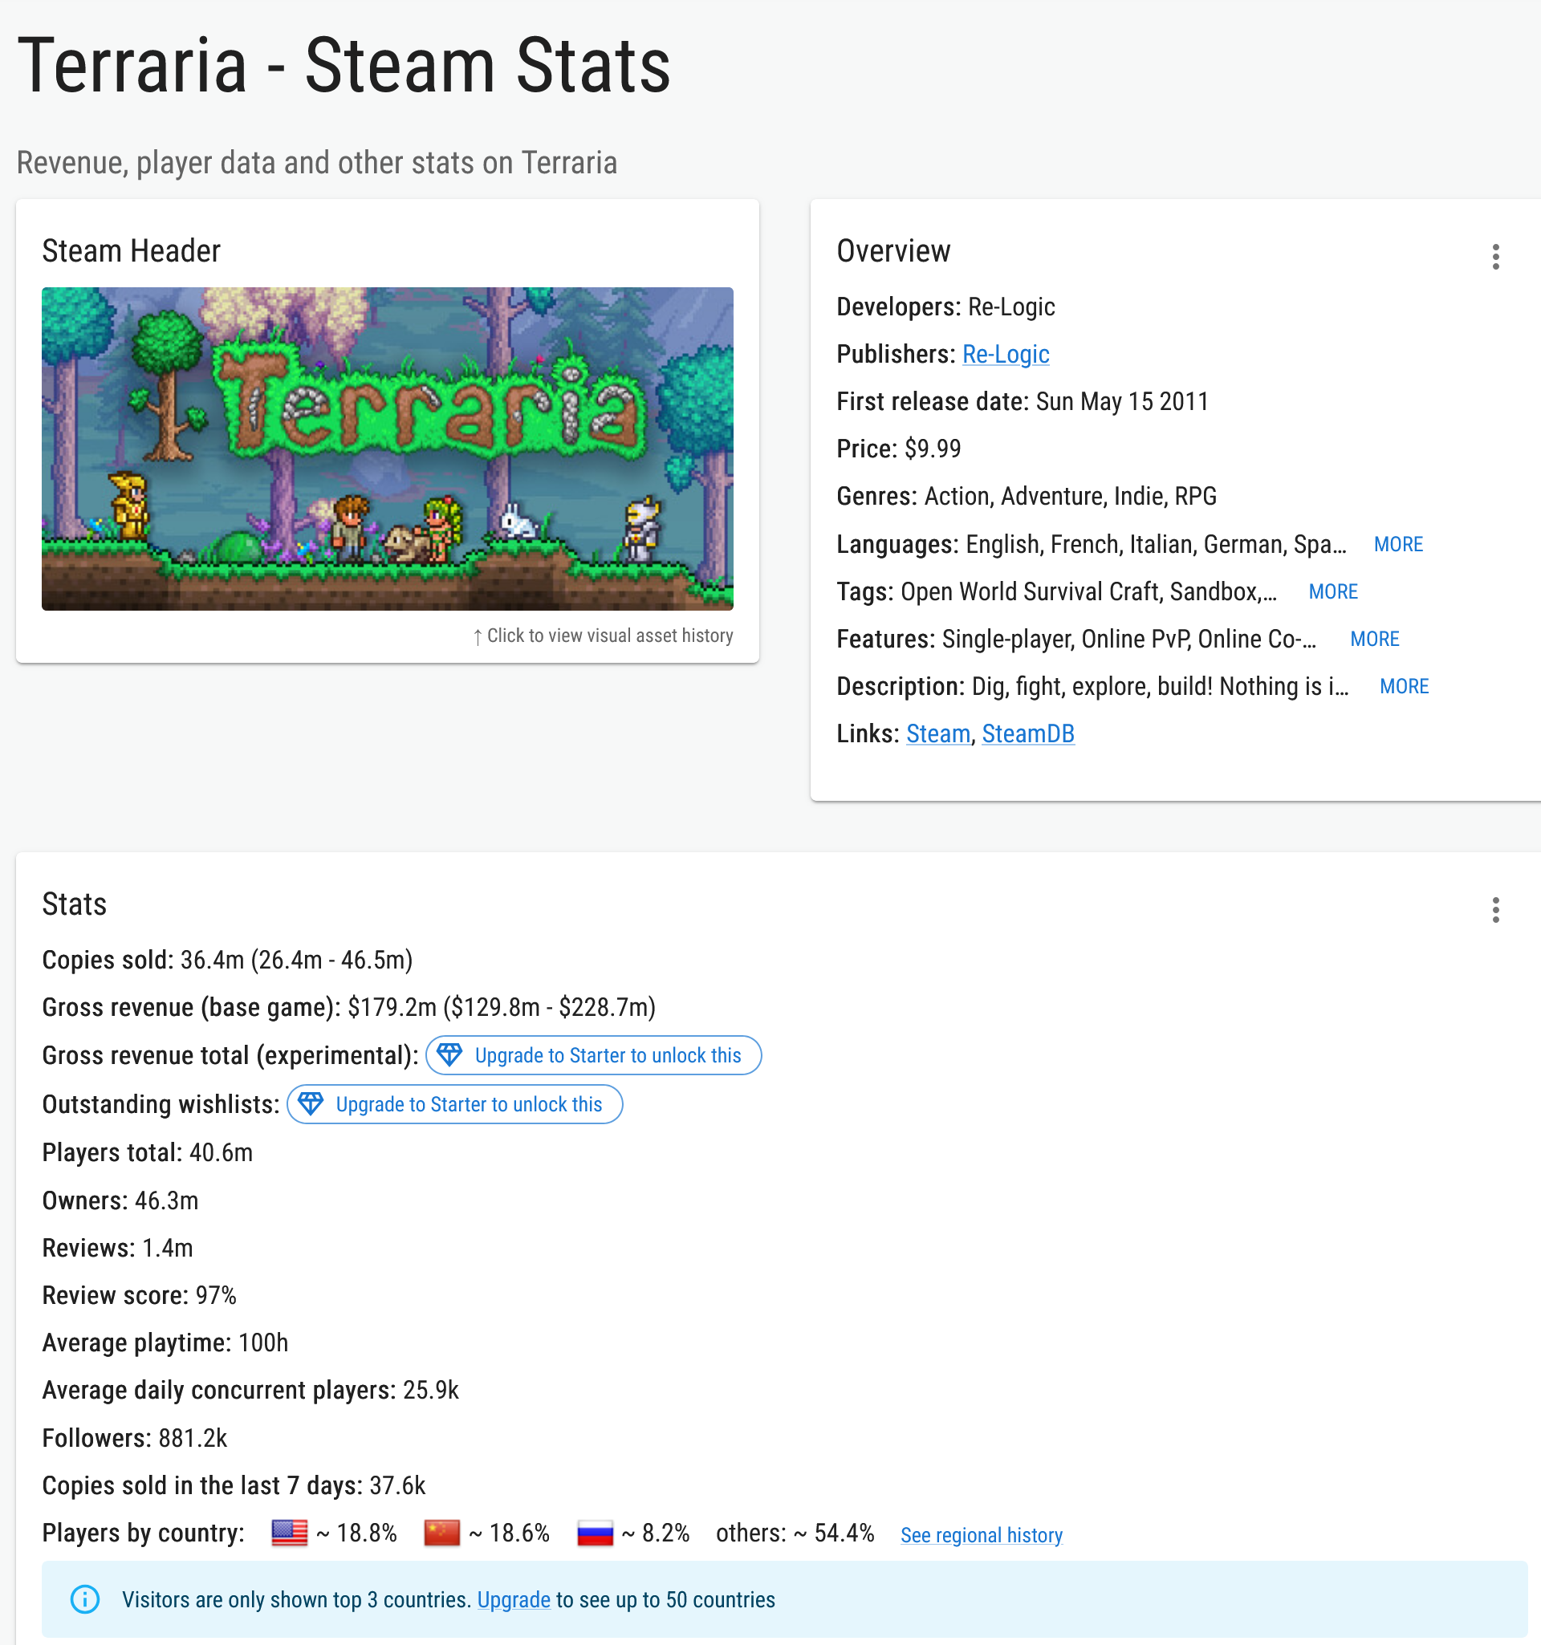Screen dimensions: 1541x1645
Task: Click the 'Review score: 97%' line
Action: pos(139,1295)
